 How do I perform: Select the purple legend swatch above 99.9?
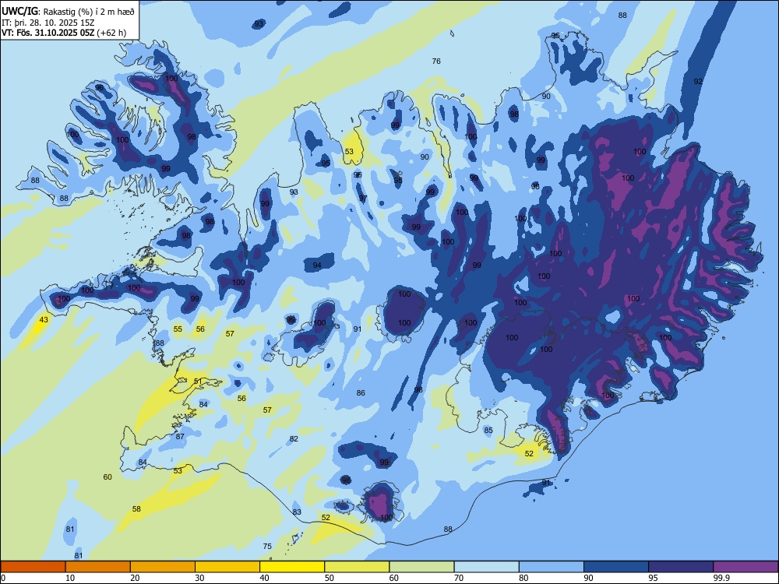tap(746, 567)
